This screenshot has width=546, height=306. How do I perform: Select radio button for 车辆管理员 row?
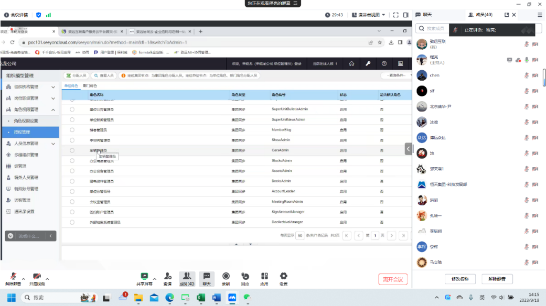72,150
